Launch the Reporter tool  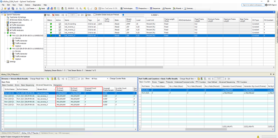[x=167, y=9]
